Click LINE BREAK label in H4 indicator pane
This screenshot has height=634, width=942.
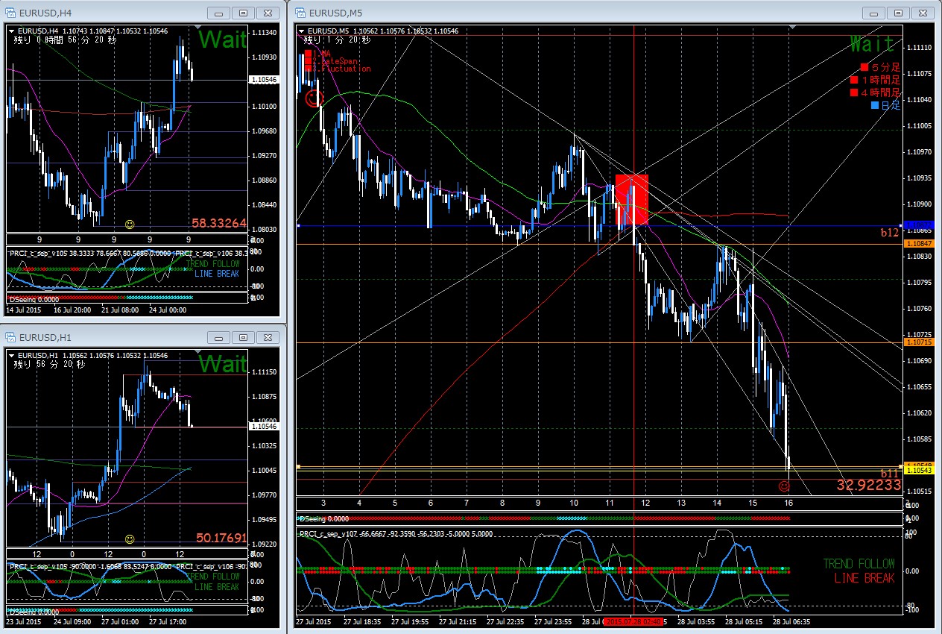[x=217, y=274]
